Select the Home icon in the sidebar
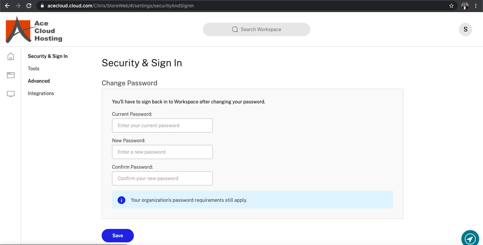The width and height of the screenshot is (483, 245). pos(10,56)
